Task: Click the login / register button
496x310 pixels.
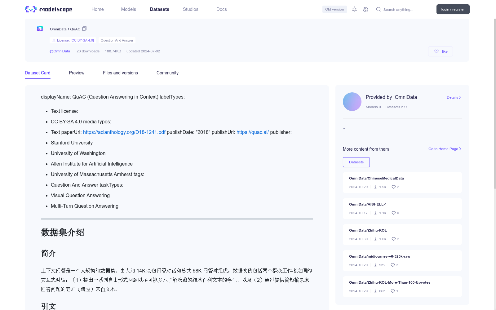Action: 453,9
